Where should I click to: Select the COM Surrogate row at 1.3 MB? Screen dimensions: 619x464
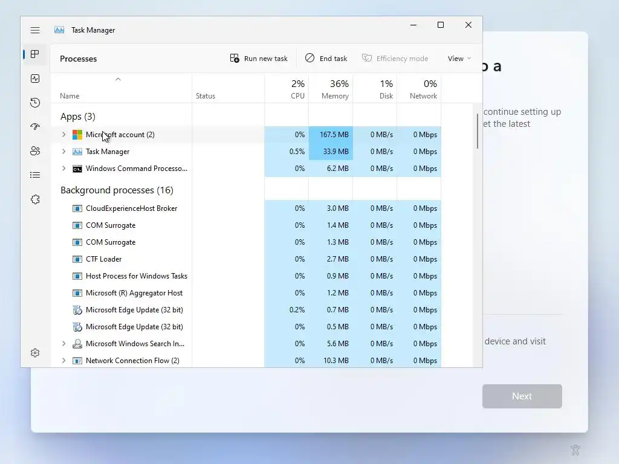(246, 242)
